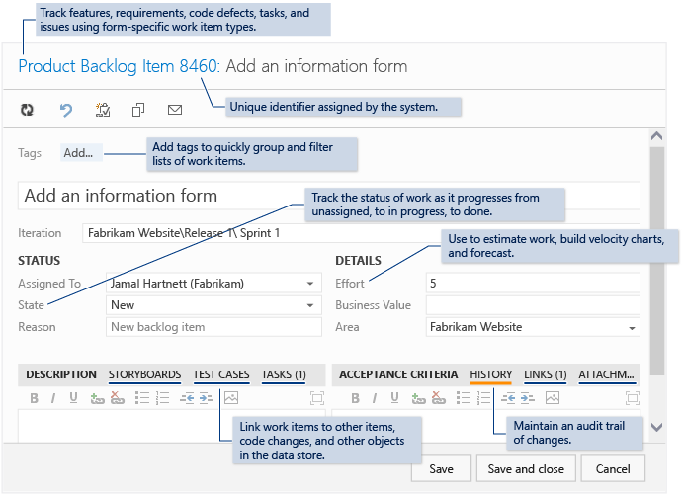
Task: Toggle bold in Description editor toolbar
Action: 34,398
